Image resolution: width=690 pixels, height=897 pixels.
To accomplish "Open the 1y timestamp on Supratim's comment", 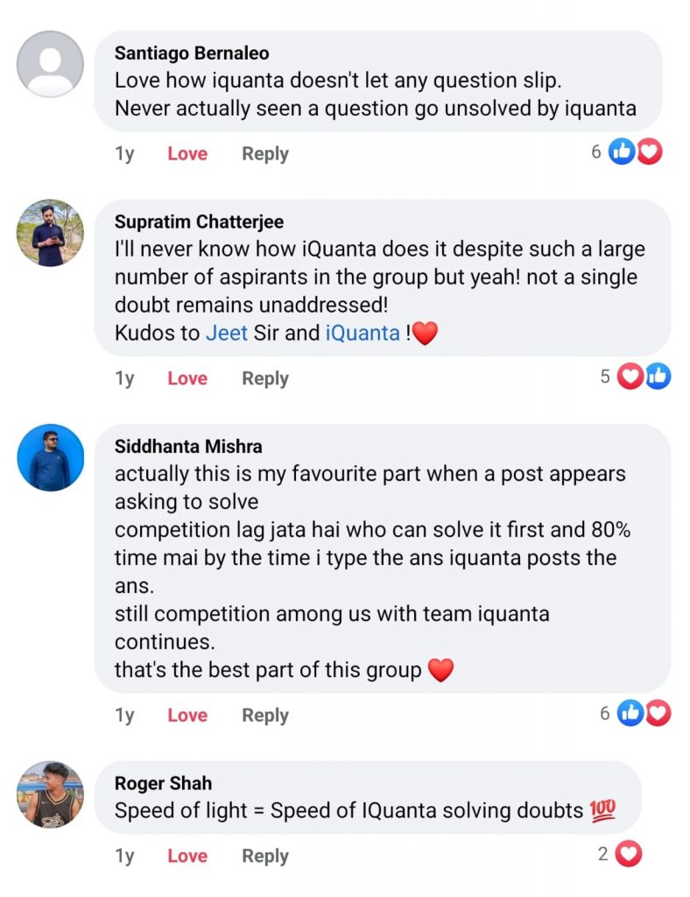I will [x=125, y=378].
